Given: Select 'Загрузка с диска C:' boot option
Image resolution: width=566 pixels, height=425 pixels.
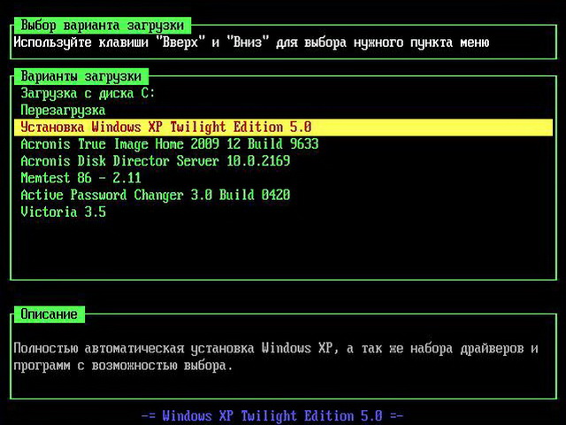Looking at the screenshot, I should click(x=88, y=93).
